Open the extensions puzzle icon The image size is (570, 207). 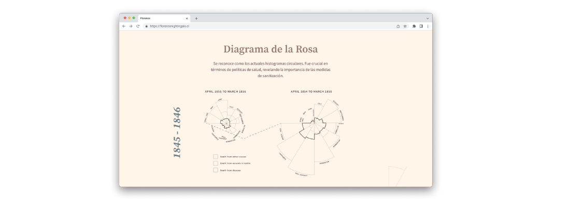click(x=414, y=26)
